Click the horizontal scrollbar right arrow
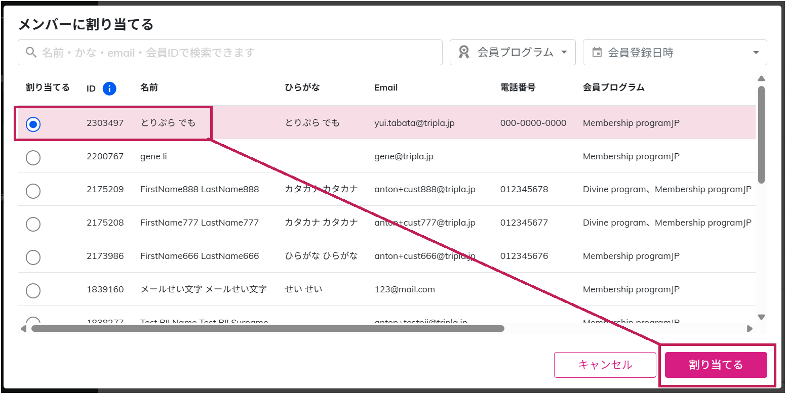This screenshot has width=786, height=394. pyautogui.click(x=750, y=329)
